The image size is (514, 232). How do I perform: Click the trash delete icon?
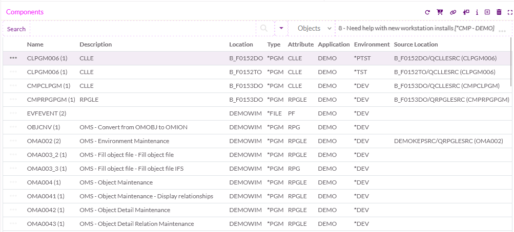499,12
